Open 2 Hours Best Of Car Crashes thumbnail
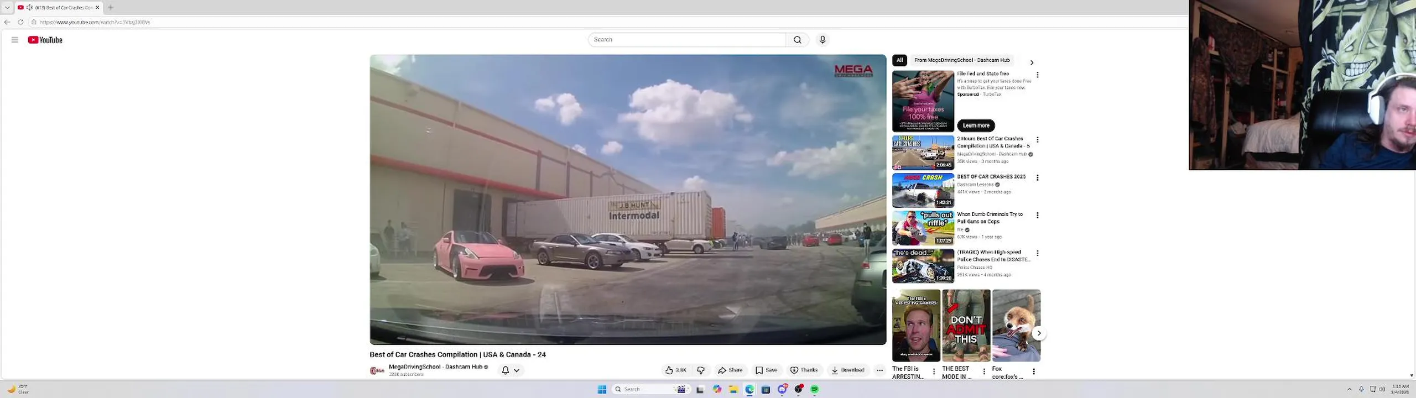The height and width of the screenshot is (398, 1416). click(x=923, y=153)
